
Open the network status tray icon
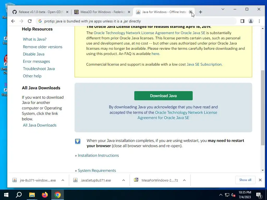[x=227, y=195]
